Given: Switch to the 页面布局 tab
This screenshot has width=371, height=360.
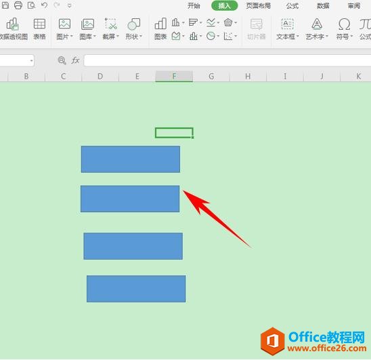Looking at the screenshot, I should (x=259, y=5).
